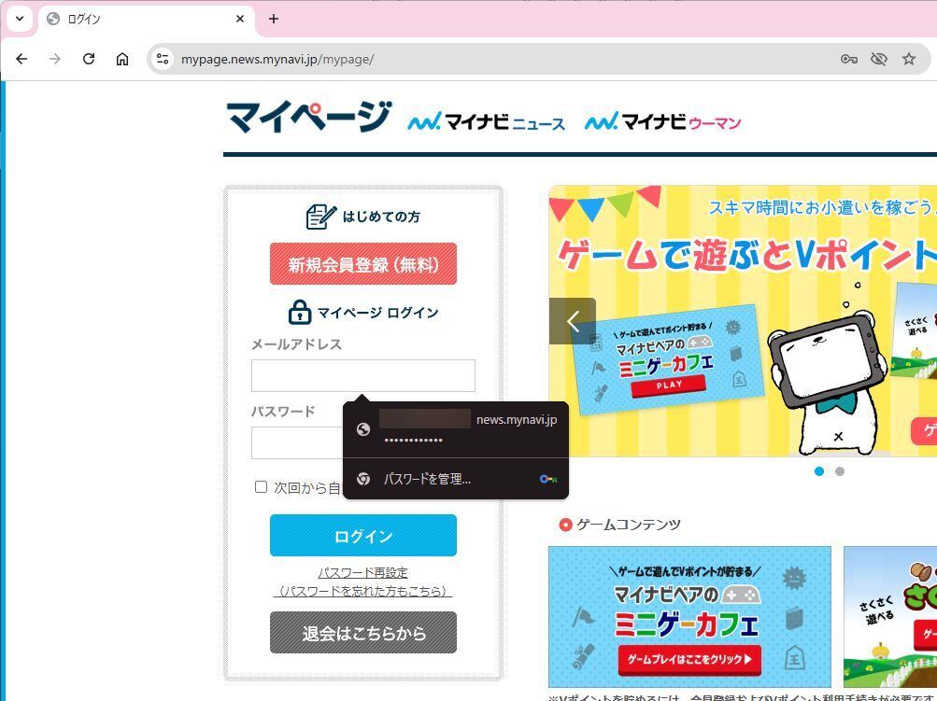Click ゲームプレイはここをクリック button
937x701 pixels.
[x=689, y=660]
